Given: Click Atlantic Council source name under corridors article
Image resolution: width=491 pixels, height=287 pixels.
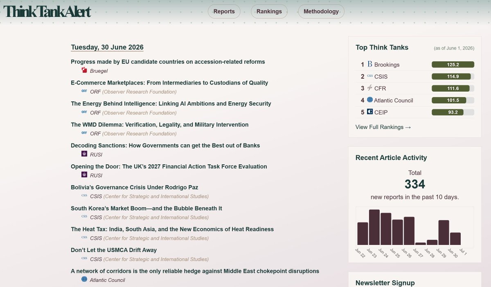Looking at the screenshot, I should point(108,280).
